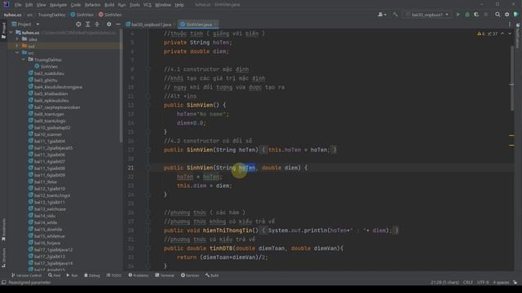Viewport: 522px width, 293px height.
Task: Expand all items in the Project panel toolbar
Action: (x=87, y=24)
